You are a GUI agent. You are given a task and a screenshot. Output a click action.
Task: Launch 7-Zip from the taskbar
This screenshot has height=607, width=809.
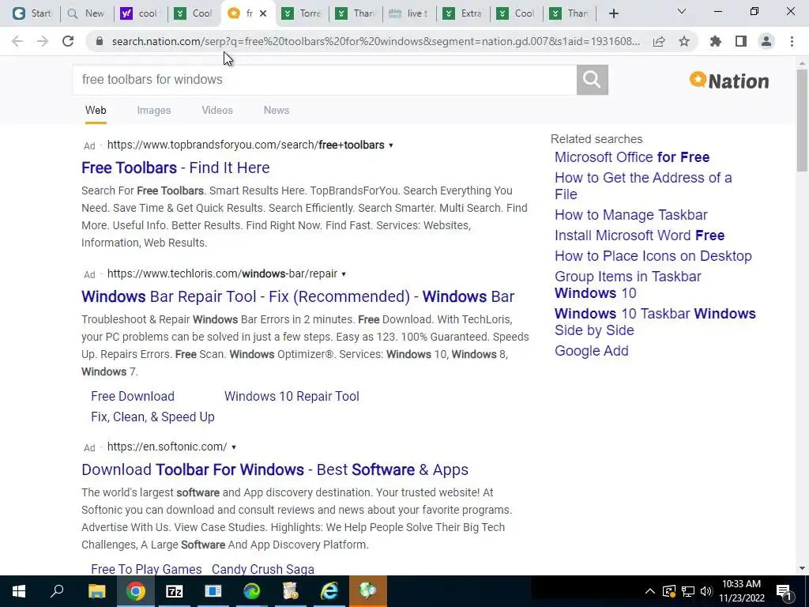pos(175,591)
